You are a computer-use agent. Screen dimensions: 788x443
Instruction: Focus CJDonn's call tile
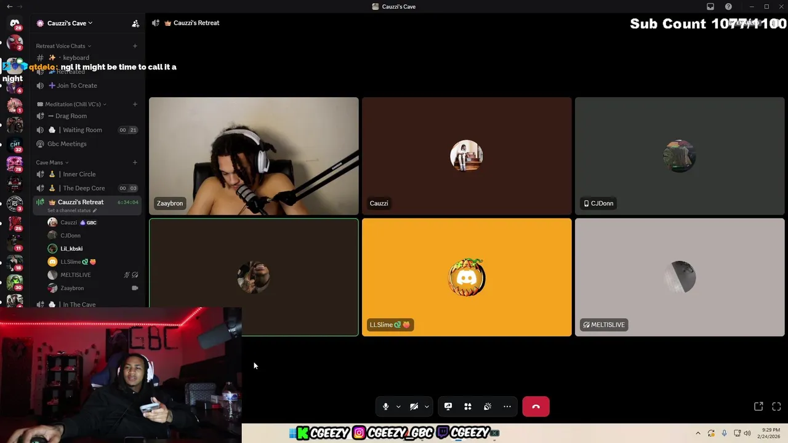coord(680,156)
